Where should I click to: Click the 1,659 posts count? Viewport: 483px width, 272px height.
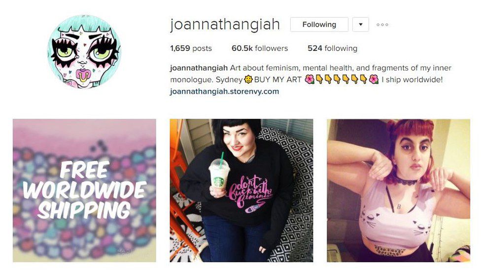191,48
